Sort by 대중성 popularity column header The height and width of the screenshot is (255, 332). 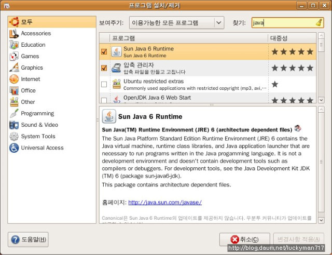click(x=292, y=38)
